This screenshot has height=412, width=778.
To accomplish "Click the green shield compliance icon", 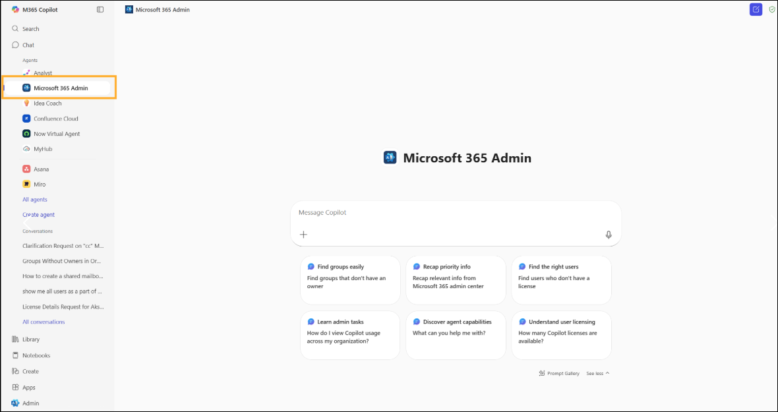I will 772,9.
